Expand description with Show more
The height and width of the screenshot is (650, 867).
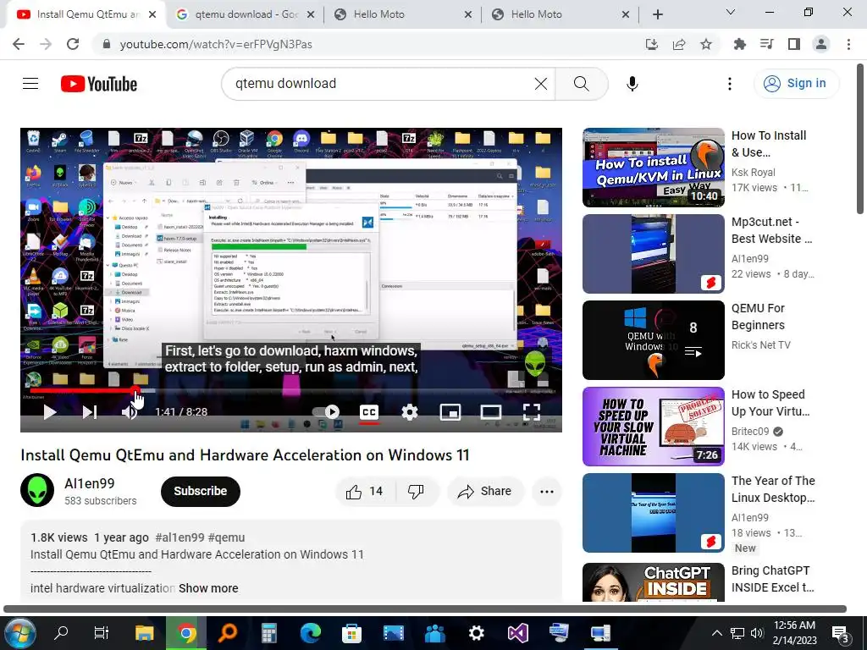click(208, 588)
